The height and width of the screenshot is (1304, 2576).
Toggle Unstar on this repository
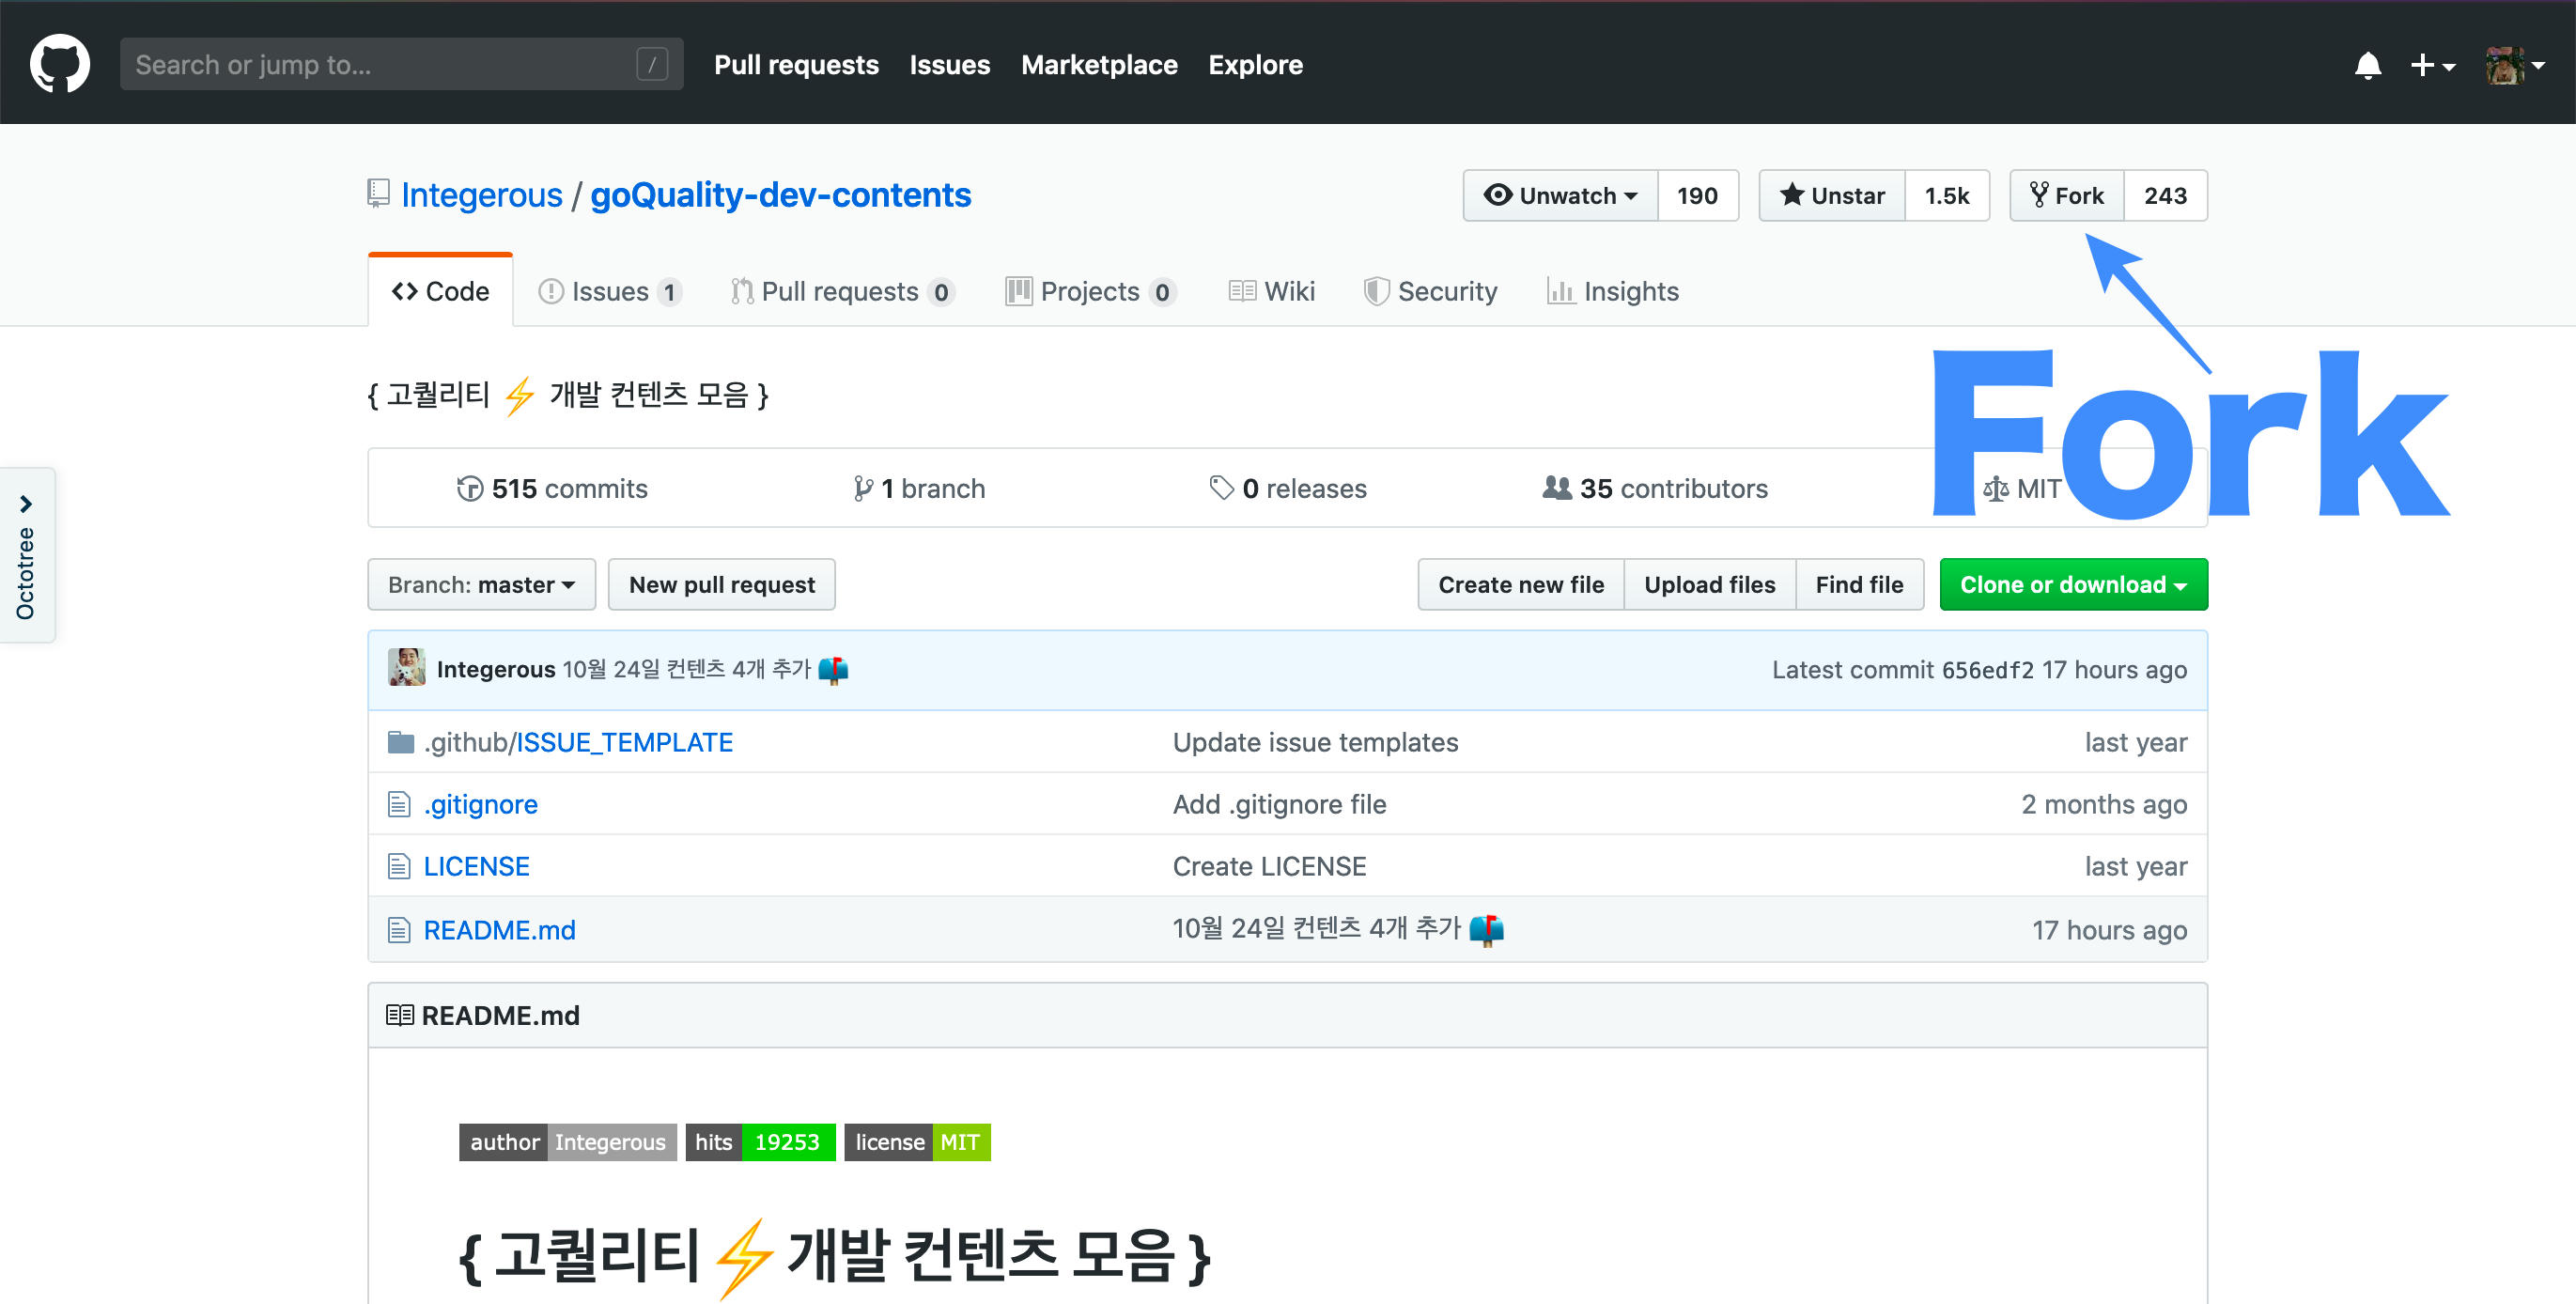[1832, 196]
